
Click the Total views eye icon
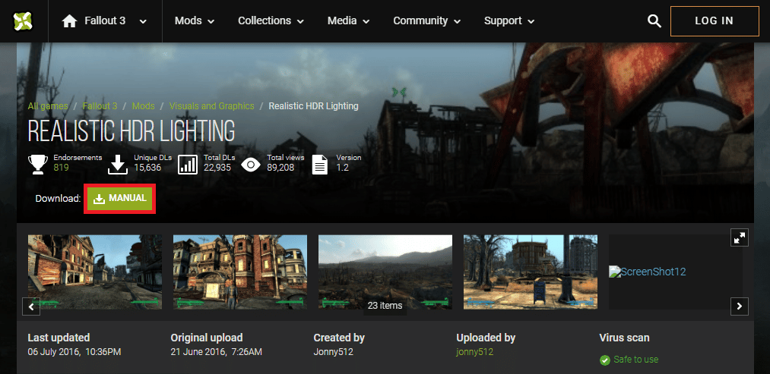tap(250, 165)
